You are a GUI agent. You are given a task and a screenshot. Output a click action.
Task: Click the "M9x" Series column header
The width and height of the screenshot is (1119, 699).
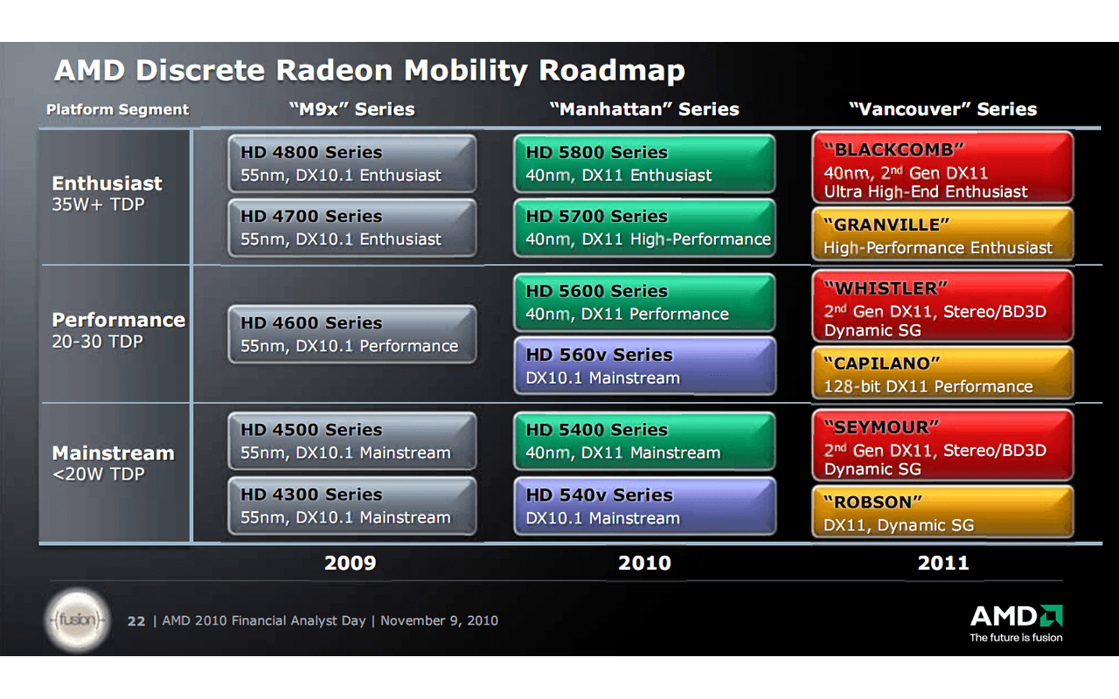coord(351,109)
